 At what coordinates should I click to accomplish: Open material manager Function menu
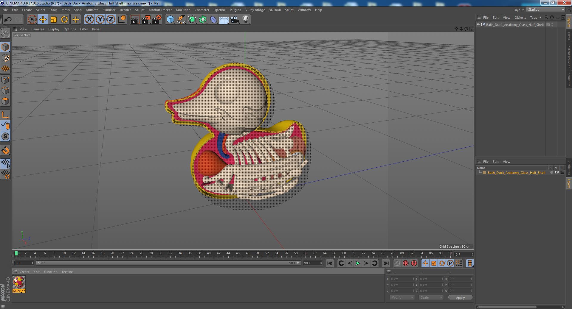coord(50,272)
